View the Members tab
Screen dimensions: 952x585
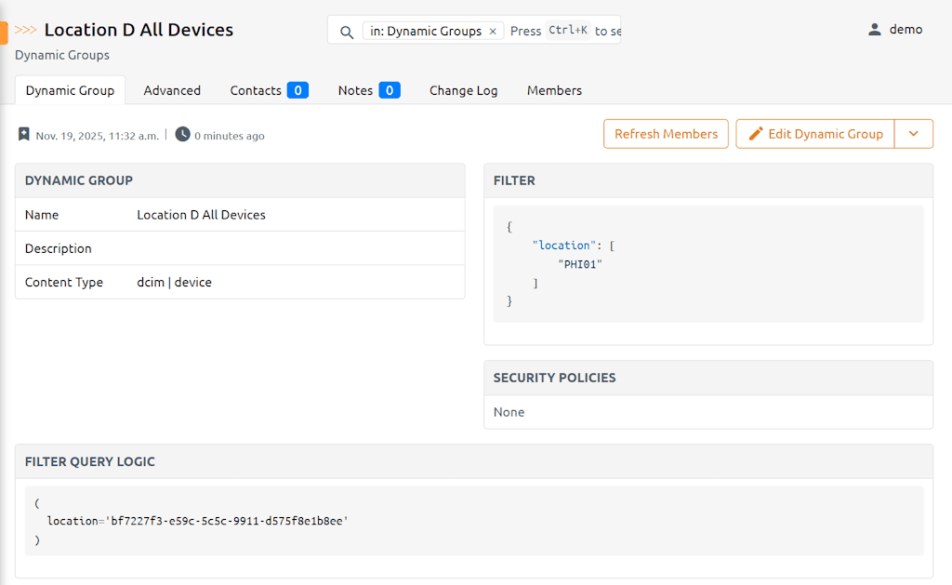point(554,90)
